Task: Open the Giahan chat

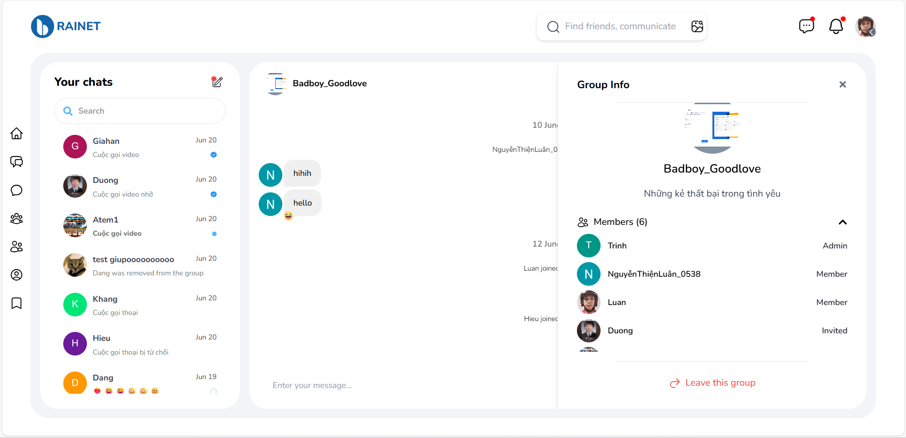Action: (140, 147)
